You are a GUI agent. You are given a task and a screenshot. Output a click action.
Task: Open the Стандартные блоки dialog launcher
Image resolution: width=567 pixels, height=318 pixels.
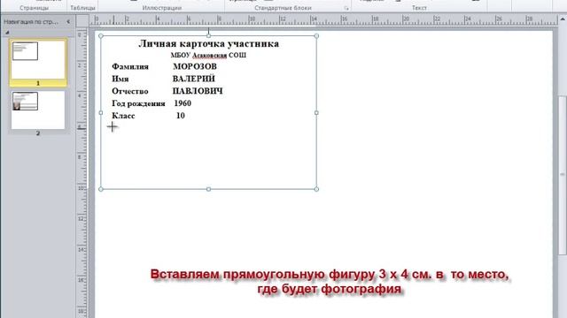click(x=346, y=8)
